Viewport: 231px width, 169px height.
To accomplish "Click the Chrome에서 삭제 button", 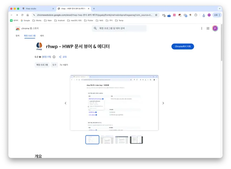I will [183, 47].
